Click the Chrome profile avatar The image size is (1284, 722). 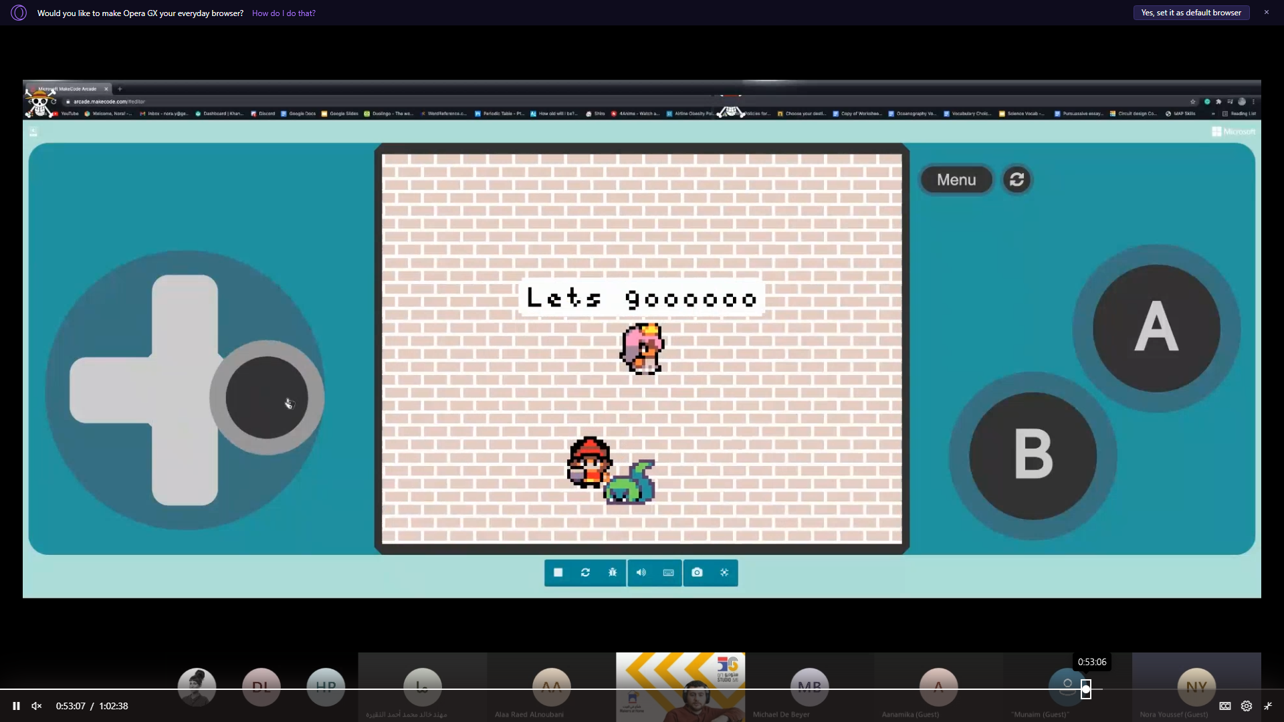point(1242,102)
